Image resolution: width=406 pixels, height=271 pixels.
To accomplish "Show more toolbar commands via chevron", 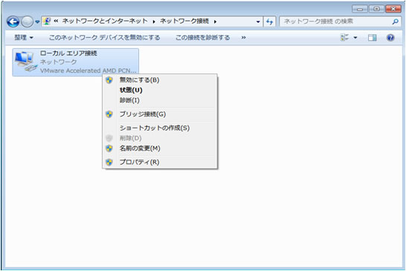I will [x=243, y=38].
